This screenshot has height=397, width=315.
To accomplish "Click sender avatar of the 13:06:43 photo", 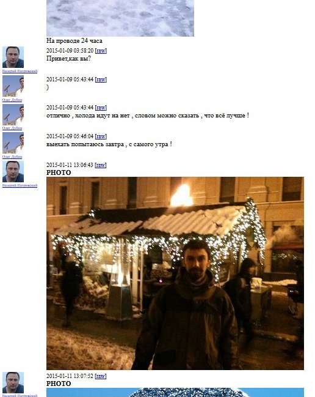I will pyautogui.click(x=13, y=172).
